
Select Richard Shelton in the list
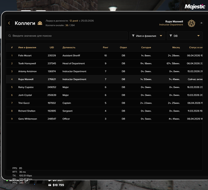pos(27,111)
